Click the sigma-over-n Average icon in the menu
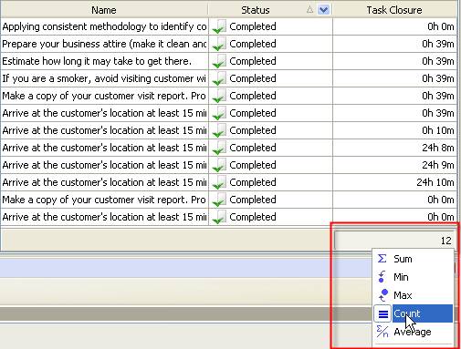The image size is (461, 349). tap(382, 332)
